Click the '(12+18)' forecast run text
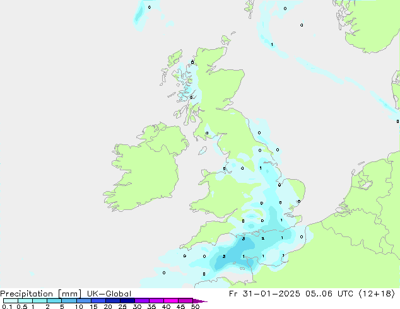400x309 pixels. tap(377, 294)
